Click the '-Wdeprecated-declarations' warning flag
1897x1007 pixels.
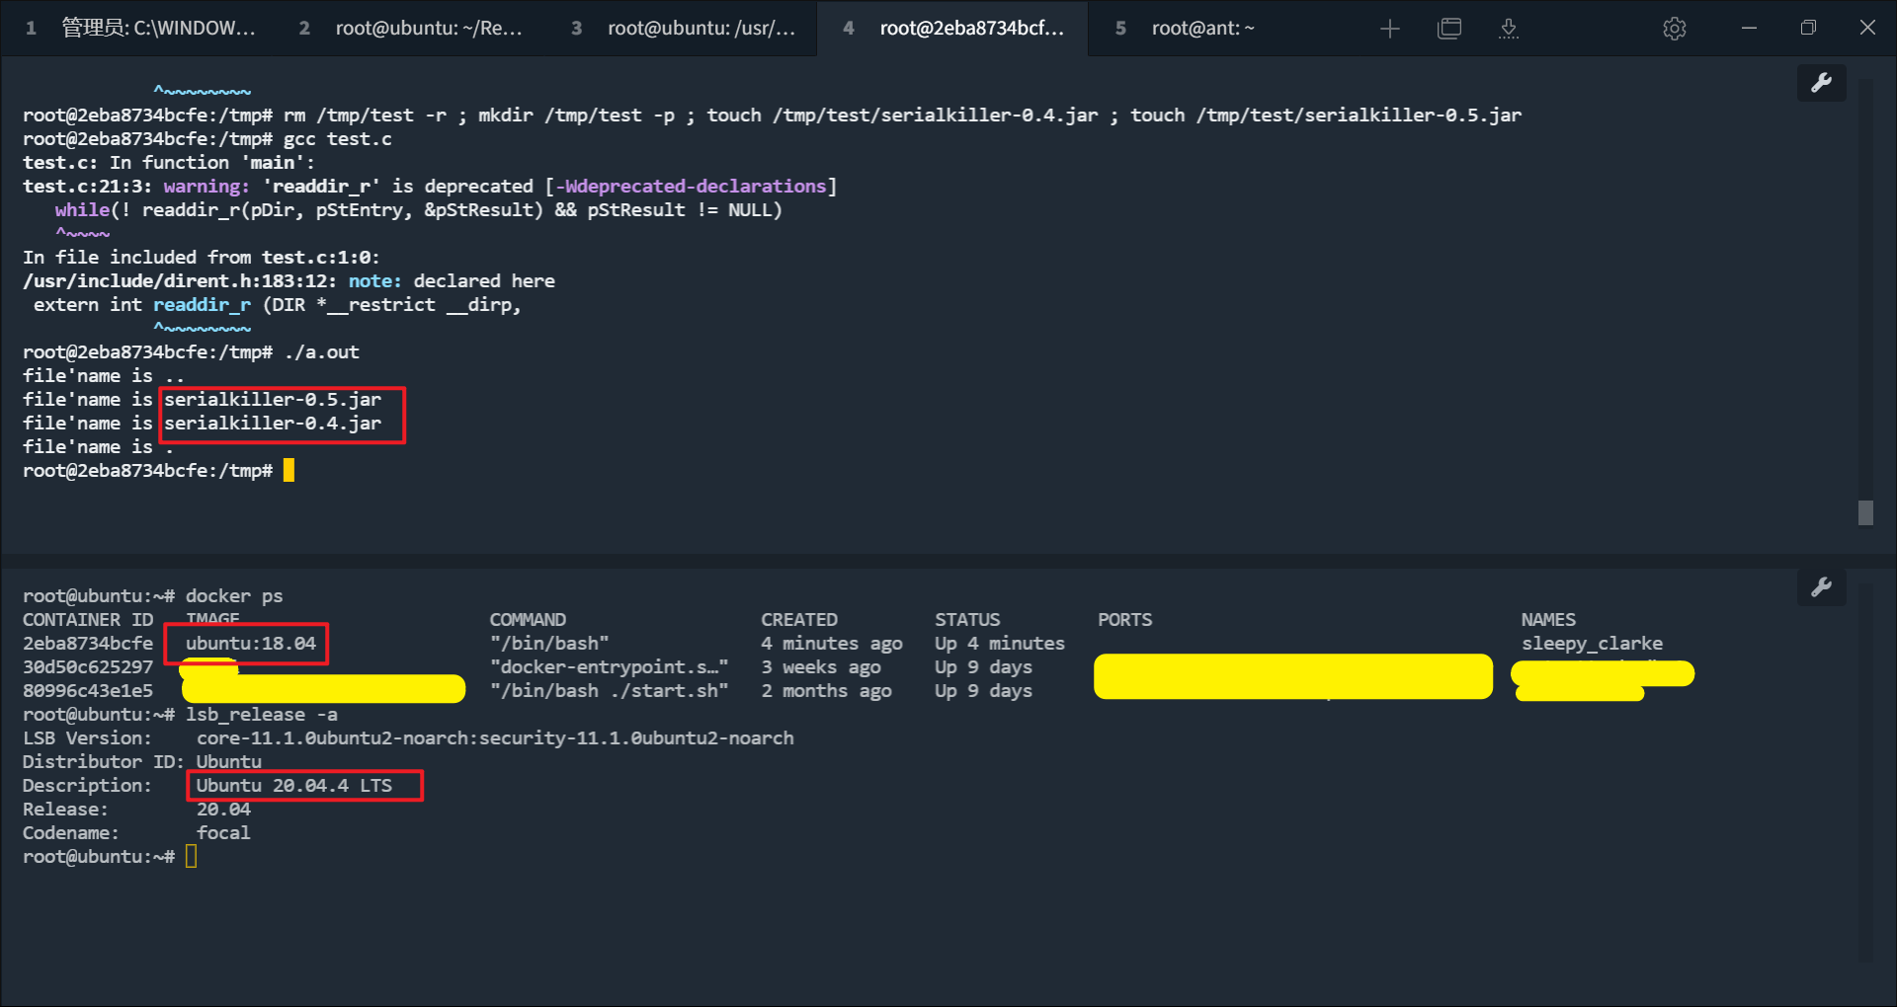click(x=691, y=187)
